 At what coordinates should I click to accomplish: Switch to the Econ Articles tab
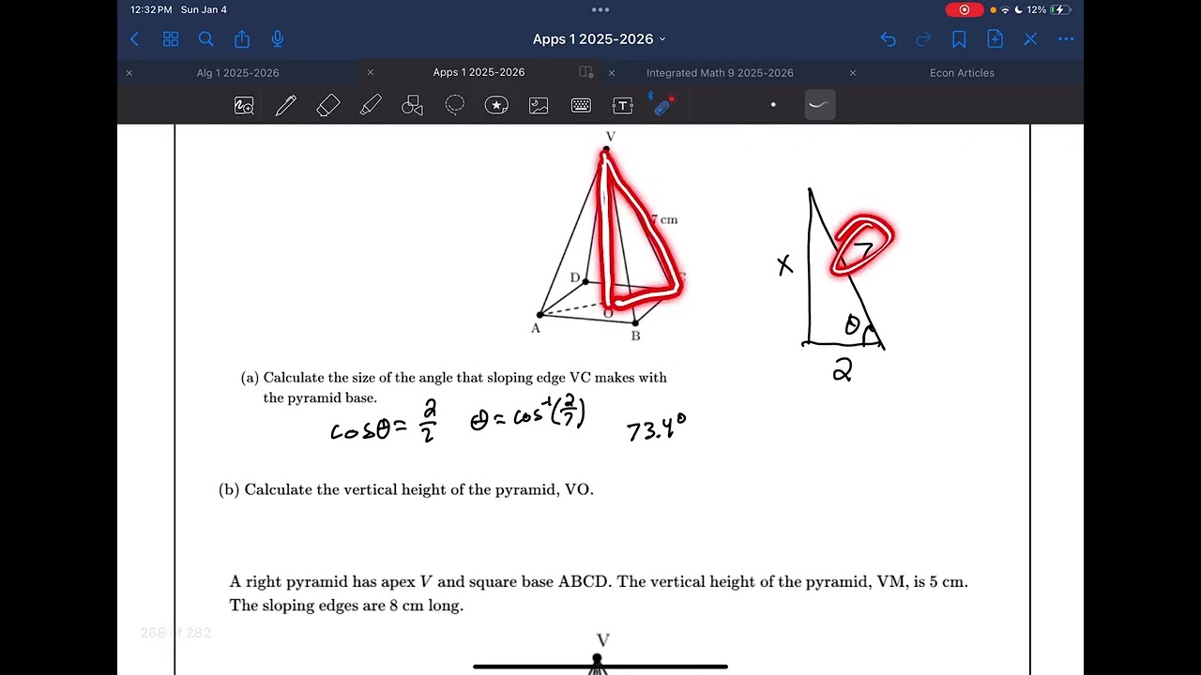pyautogui.click(x=962, y=73)
